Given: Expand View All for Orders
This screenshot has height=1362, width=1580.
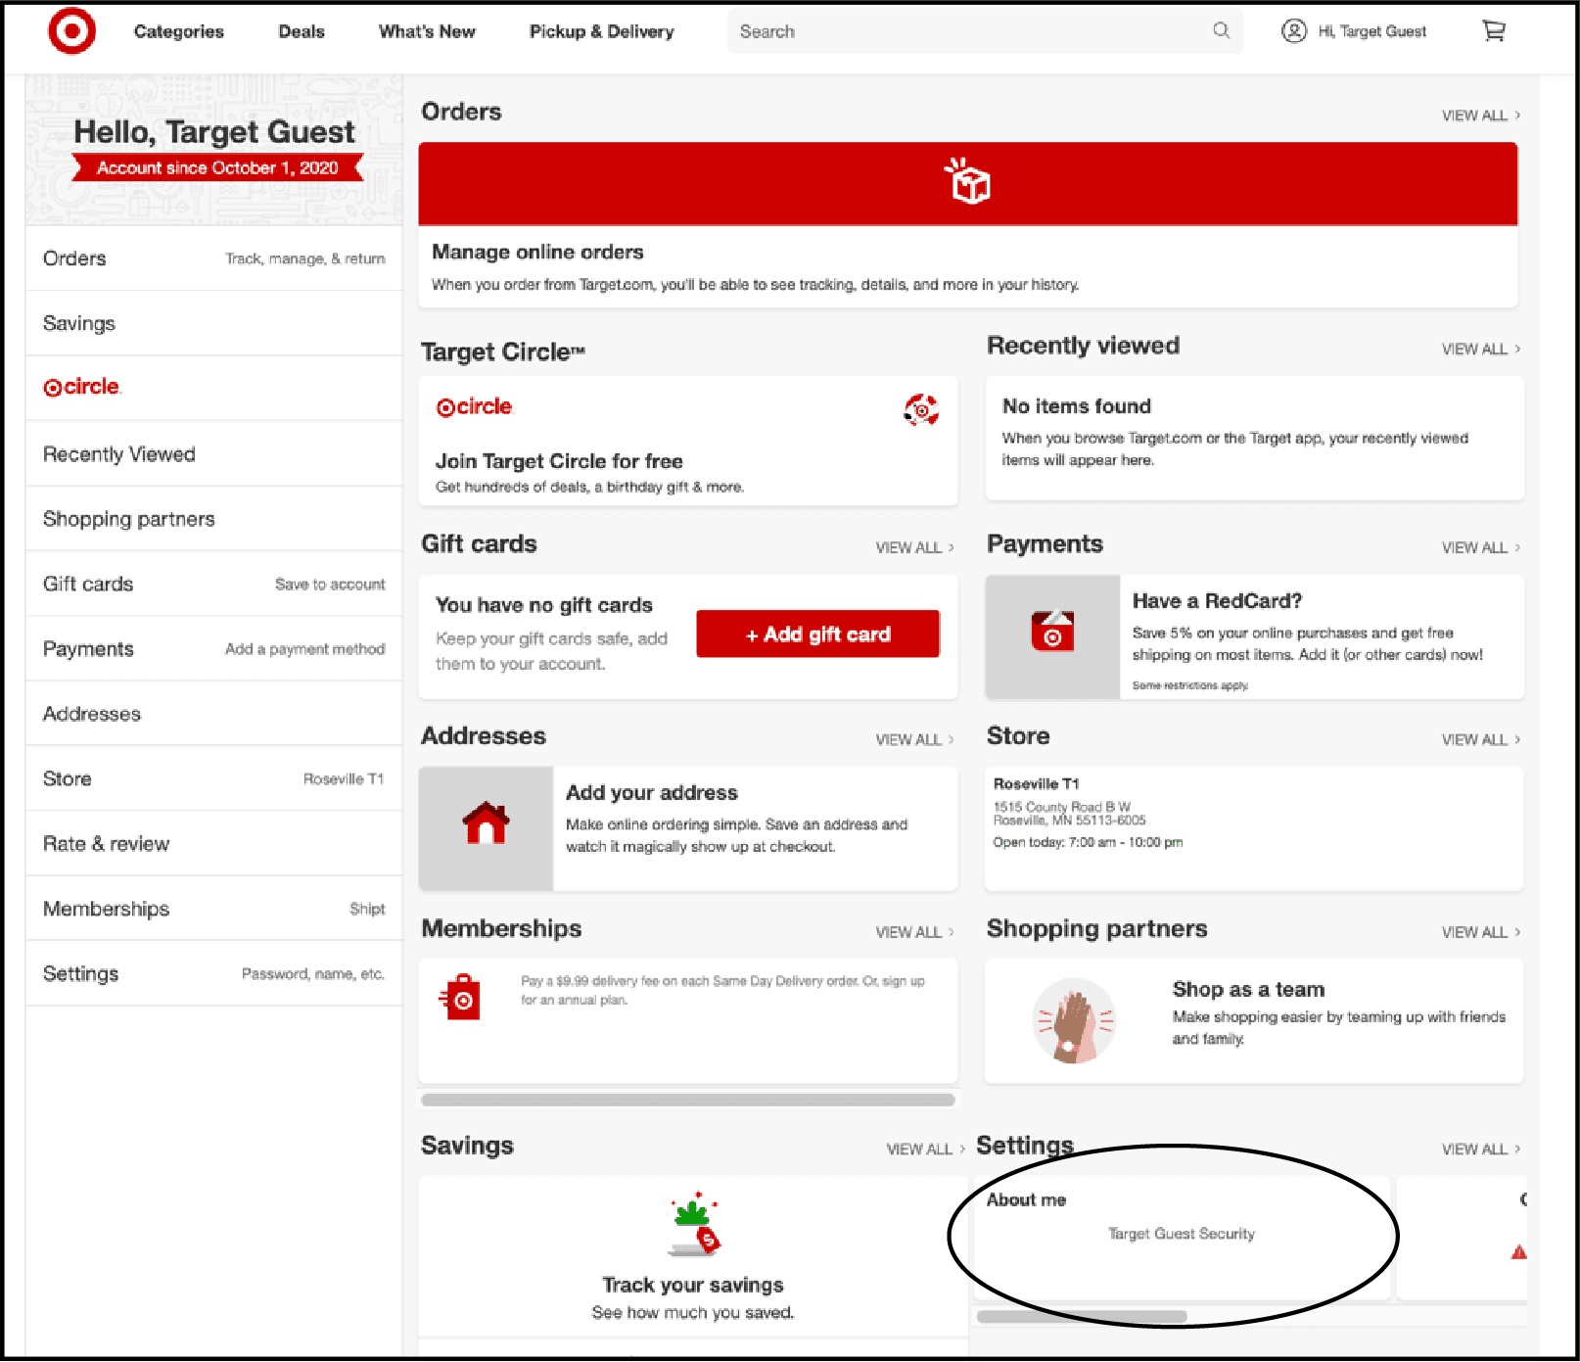Looking at the screenshot, I should coord(1481,116).
